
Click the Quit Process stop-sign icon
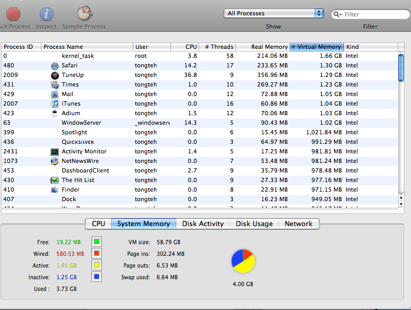(x=13, y=14)
